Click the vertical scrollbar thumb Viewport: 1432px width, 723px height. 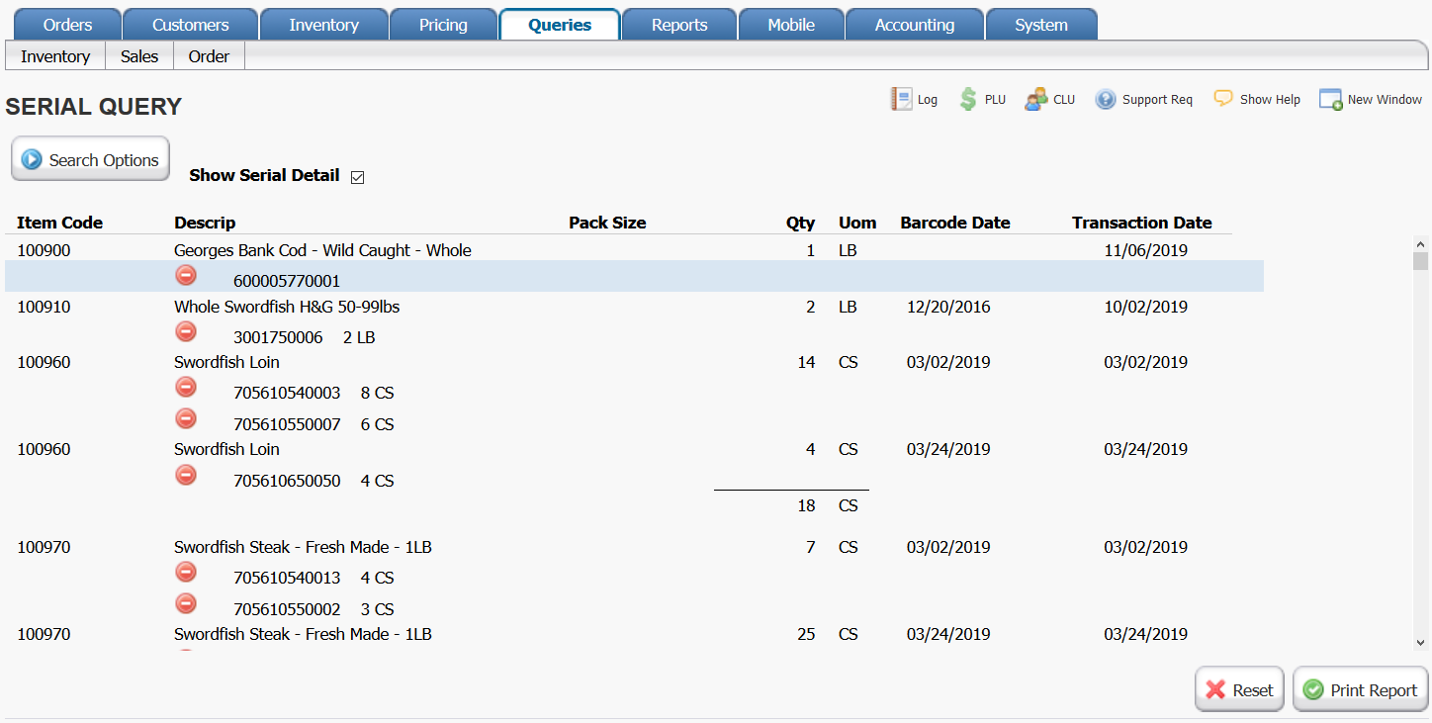tap(1420, 261)
